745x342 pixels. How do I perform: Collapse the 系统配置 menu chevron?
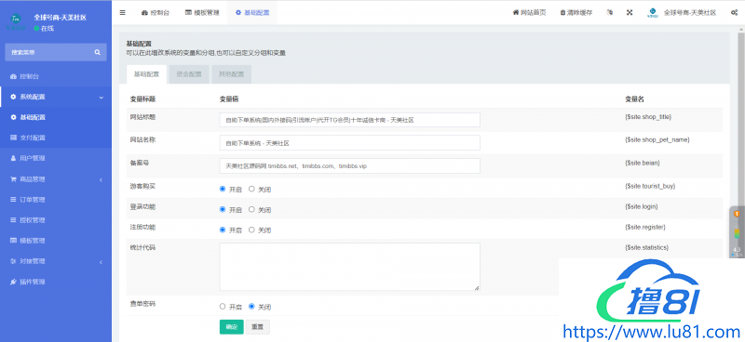click(x=102, y=98)
